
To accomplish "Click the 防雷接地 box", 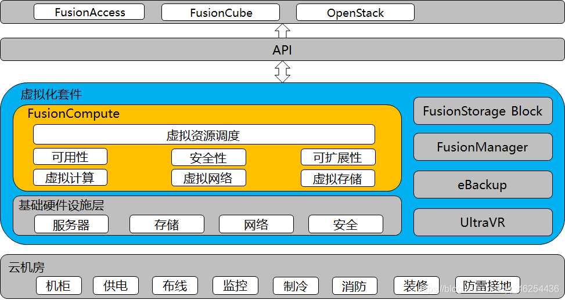I will pos(488,285).
